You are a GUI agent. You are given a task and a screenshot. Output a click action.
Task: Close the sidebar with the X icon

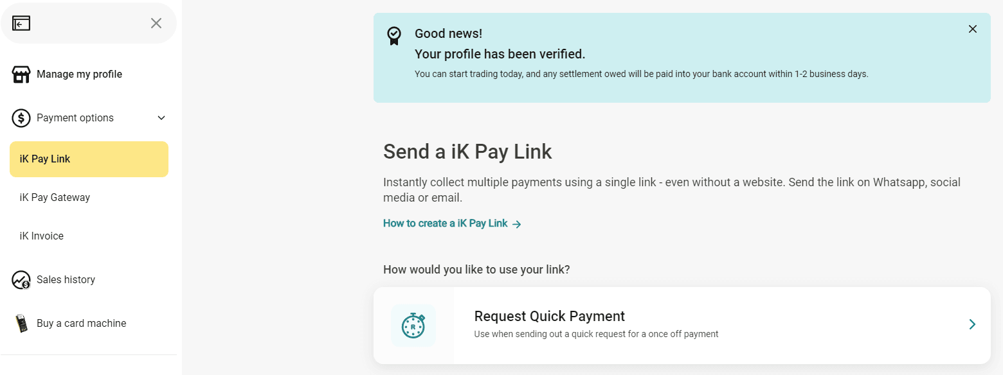pyautogui.click(x=156, y=24)
